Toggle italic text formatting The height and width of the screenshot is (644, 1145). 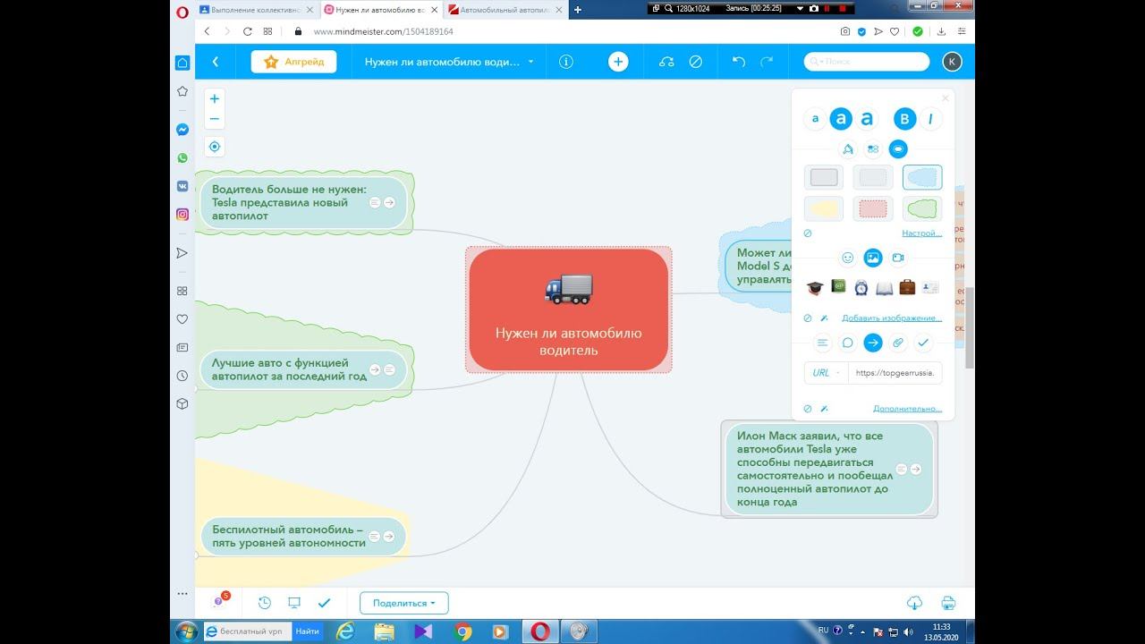[x=930, y=119]
